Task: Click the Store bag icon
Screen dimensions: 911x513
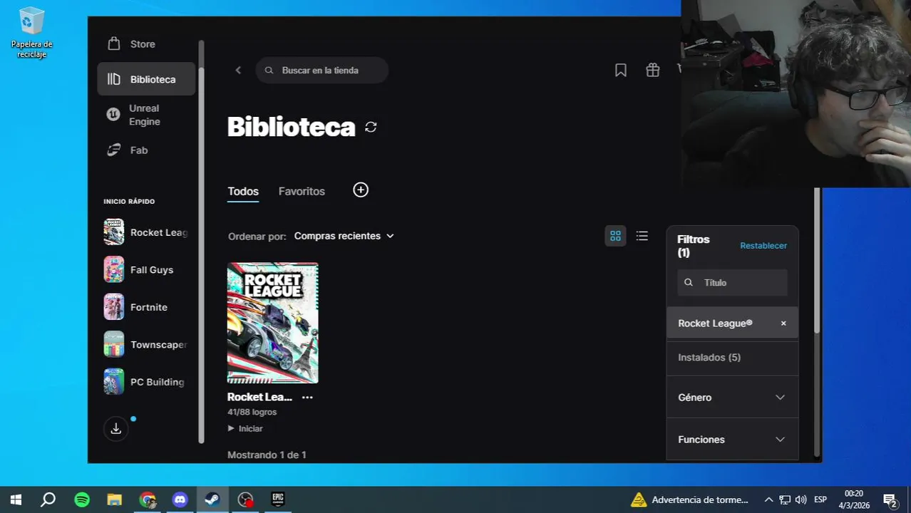Action: (x=113, y=44)
